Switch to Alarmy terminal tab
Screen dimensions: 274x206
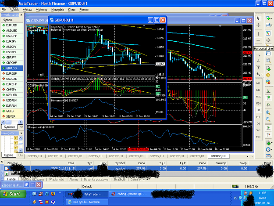tap(74, 179)
